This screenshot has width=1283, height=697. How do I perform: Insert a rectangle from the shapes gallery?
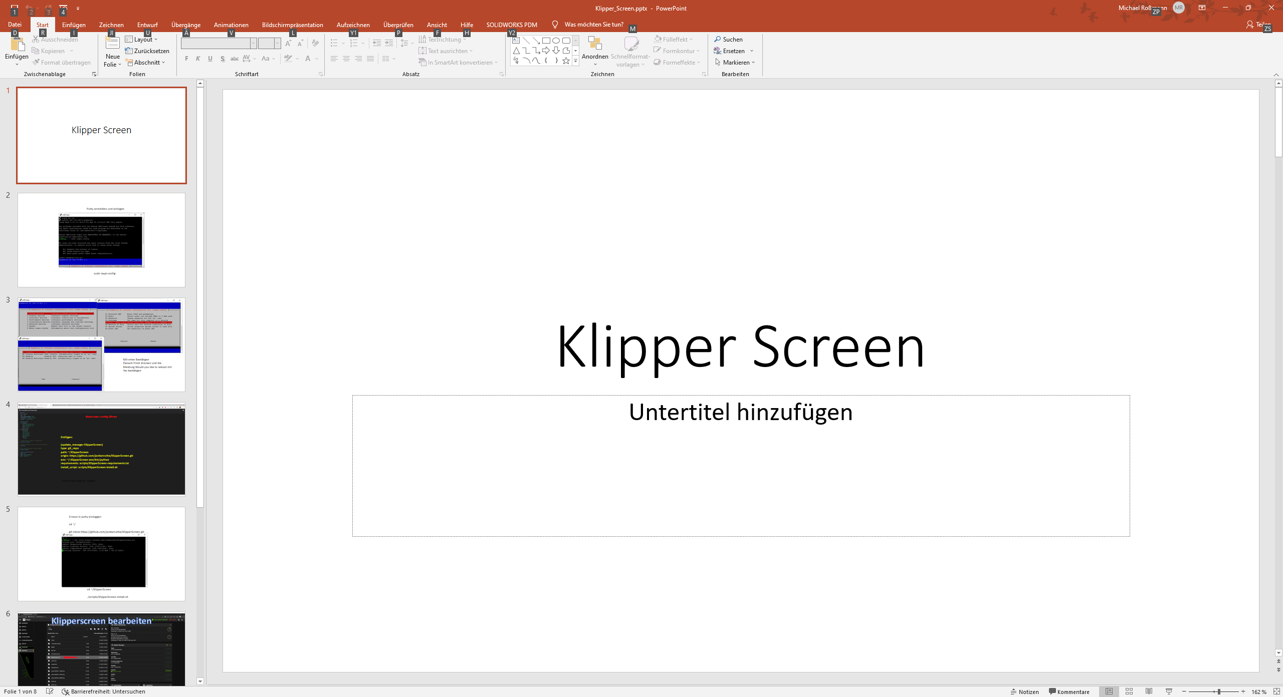(546, 40)
